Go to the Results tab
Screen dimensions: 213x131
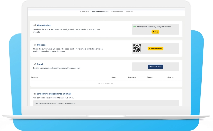pyautogui.click(x=129, y=12)
